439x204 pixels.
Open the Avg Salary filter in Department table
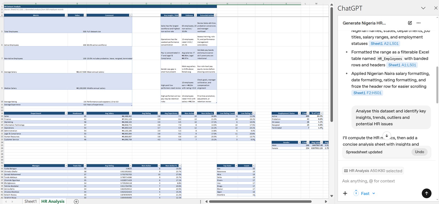[131, 113]
